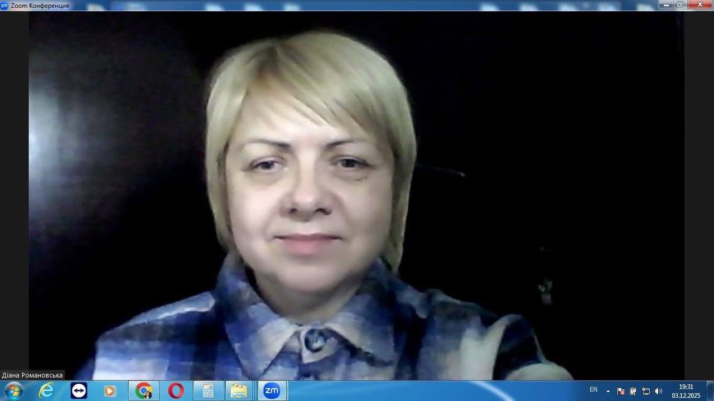Click the participant name label on the video
This screenshot has width=714, height=401.
[32, 375]
